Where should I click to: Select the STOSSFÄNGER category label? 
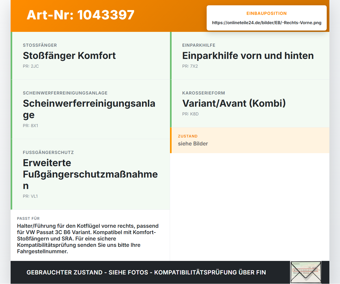(x=40, y=45)
